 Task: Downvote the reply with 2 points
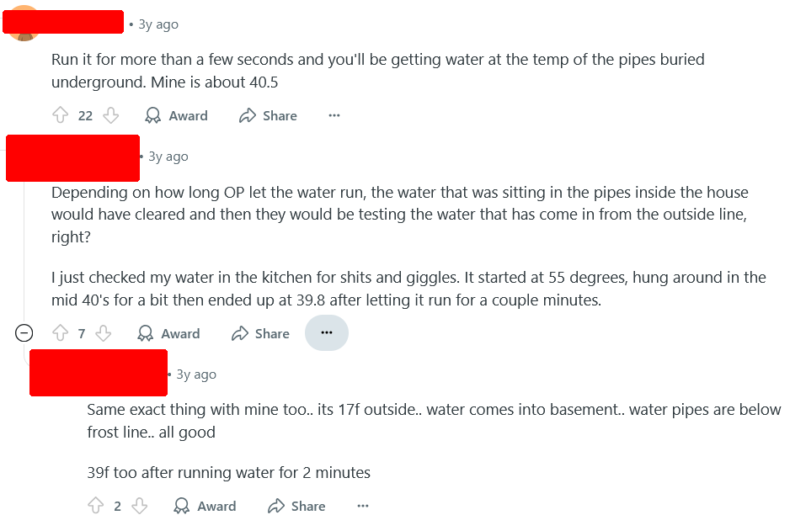point(139,506)
